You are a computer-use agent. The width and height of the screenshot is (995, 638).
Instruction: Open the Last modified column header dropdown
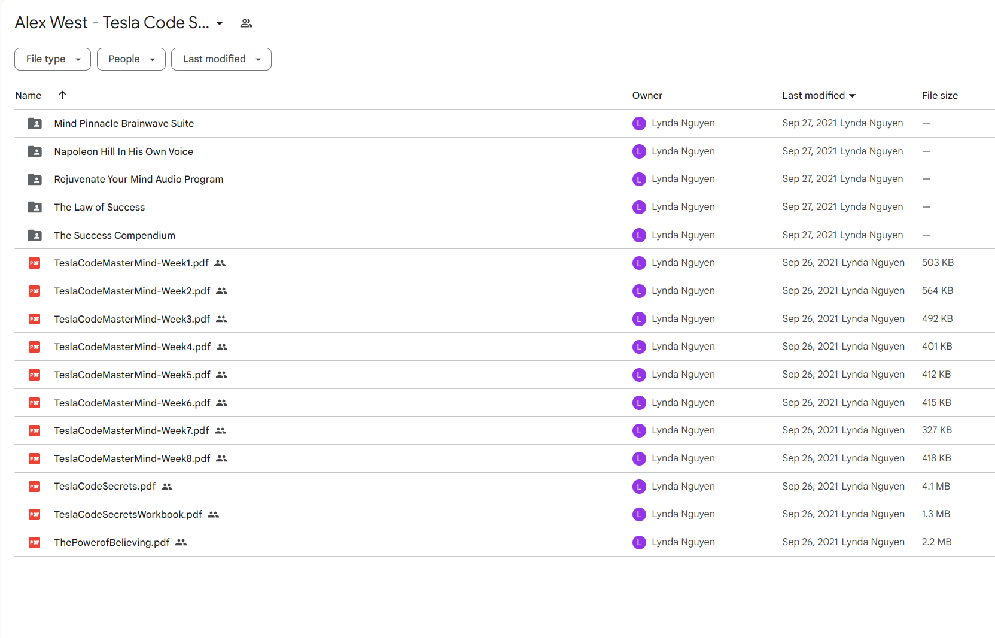(x=818, y=95)
